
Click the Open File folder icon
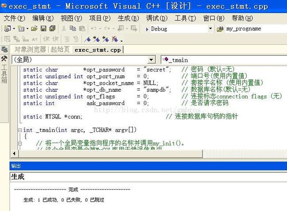34,29
